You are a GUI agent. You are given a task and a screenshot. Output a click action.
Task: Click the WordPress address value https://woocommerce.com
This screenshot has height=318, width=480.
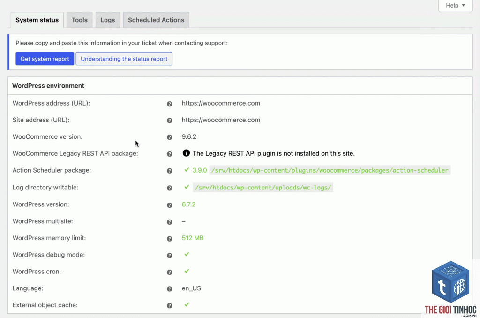click(x=221, y=103)
